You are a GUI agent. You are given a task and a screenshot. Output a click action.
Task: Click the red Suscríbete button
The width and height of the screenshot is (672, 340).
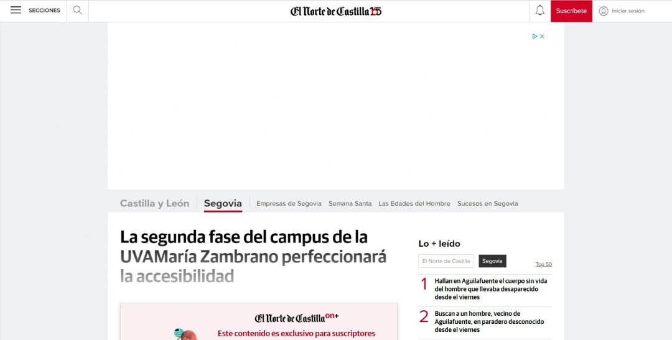pos(571,11)
